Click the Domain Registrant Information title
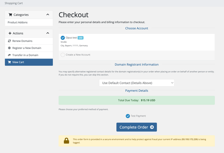 pyautogui.click(x=136, y=65)
